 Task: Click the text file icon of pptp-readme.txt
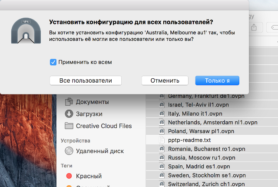point(162,140)
